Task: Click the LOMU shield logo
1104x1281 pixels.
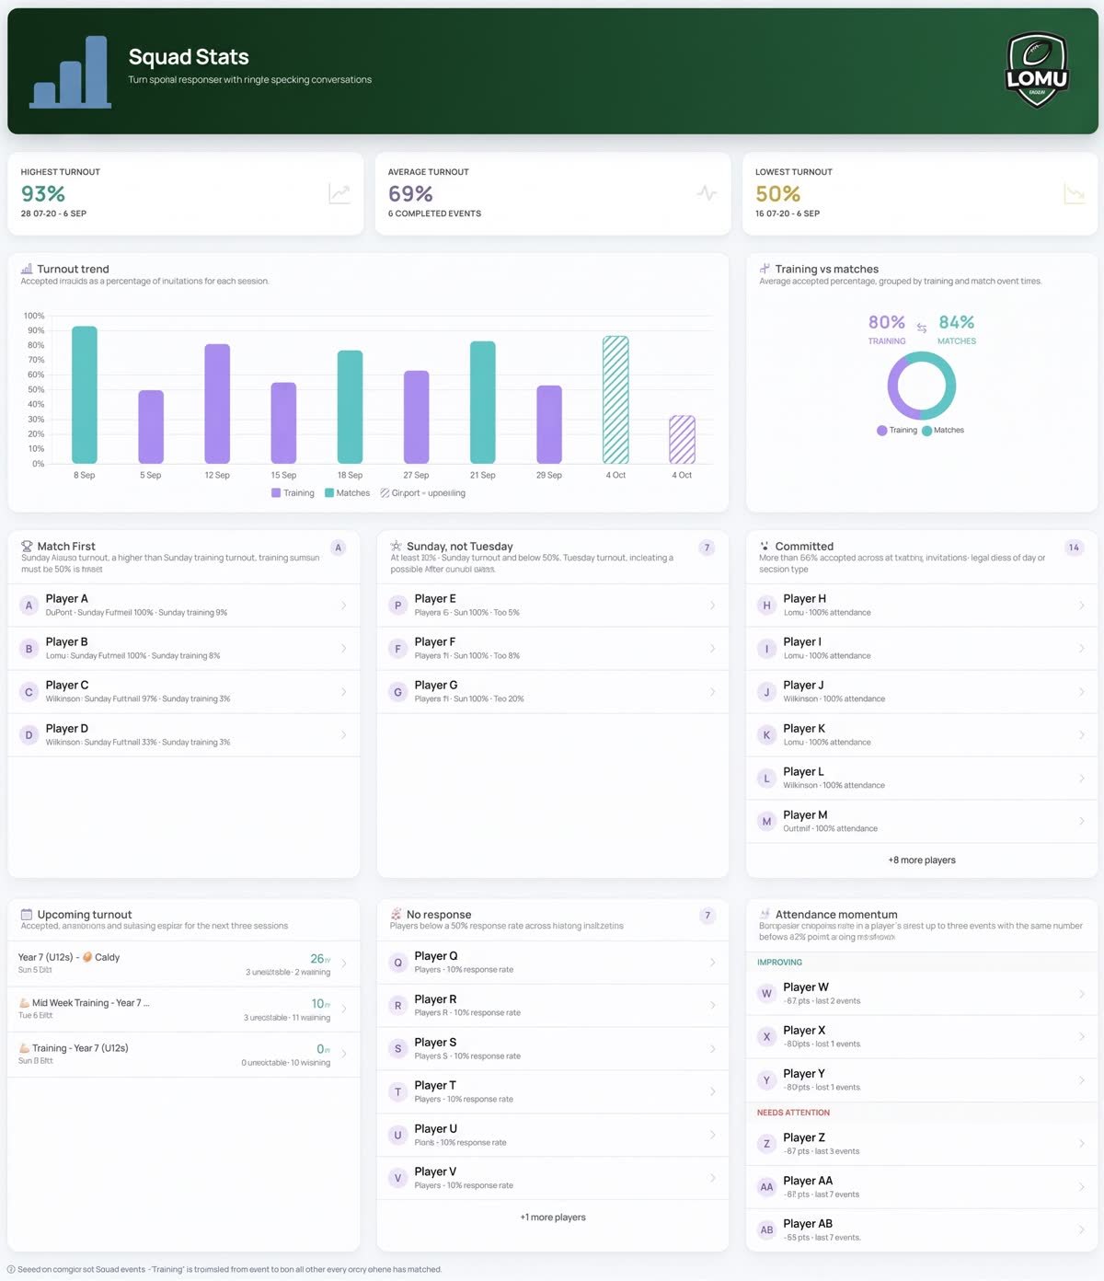Action: (x=1037, y=70)
